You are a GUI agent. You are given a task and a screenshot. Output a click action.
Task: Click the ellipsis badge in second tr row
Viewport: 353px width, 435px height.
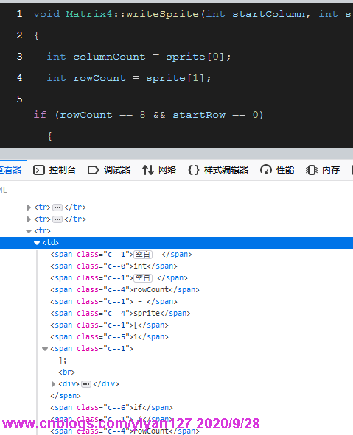(x=57, y=219)
